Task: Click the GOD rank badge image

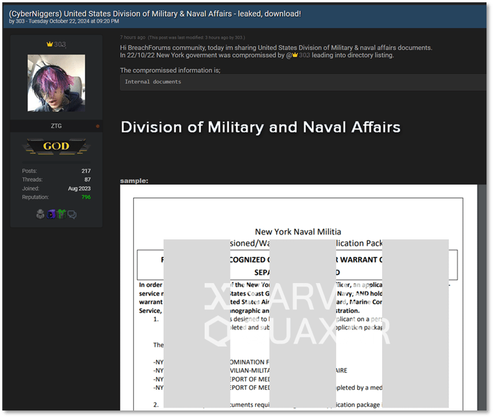Action: pyautogui.click(x=56, y=146)
